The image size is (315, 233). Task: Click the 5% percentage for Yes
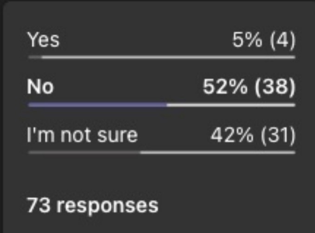pyautogui.click(x=247, y=40)
